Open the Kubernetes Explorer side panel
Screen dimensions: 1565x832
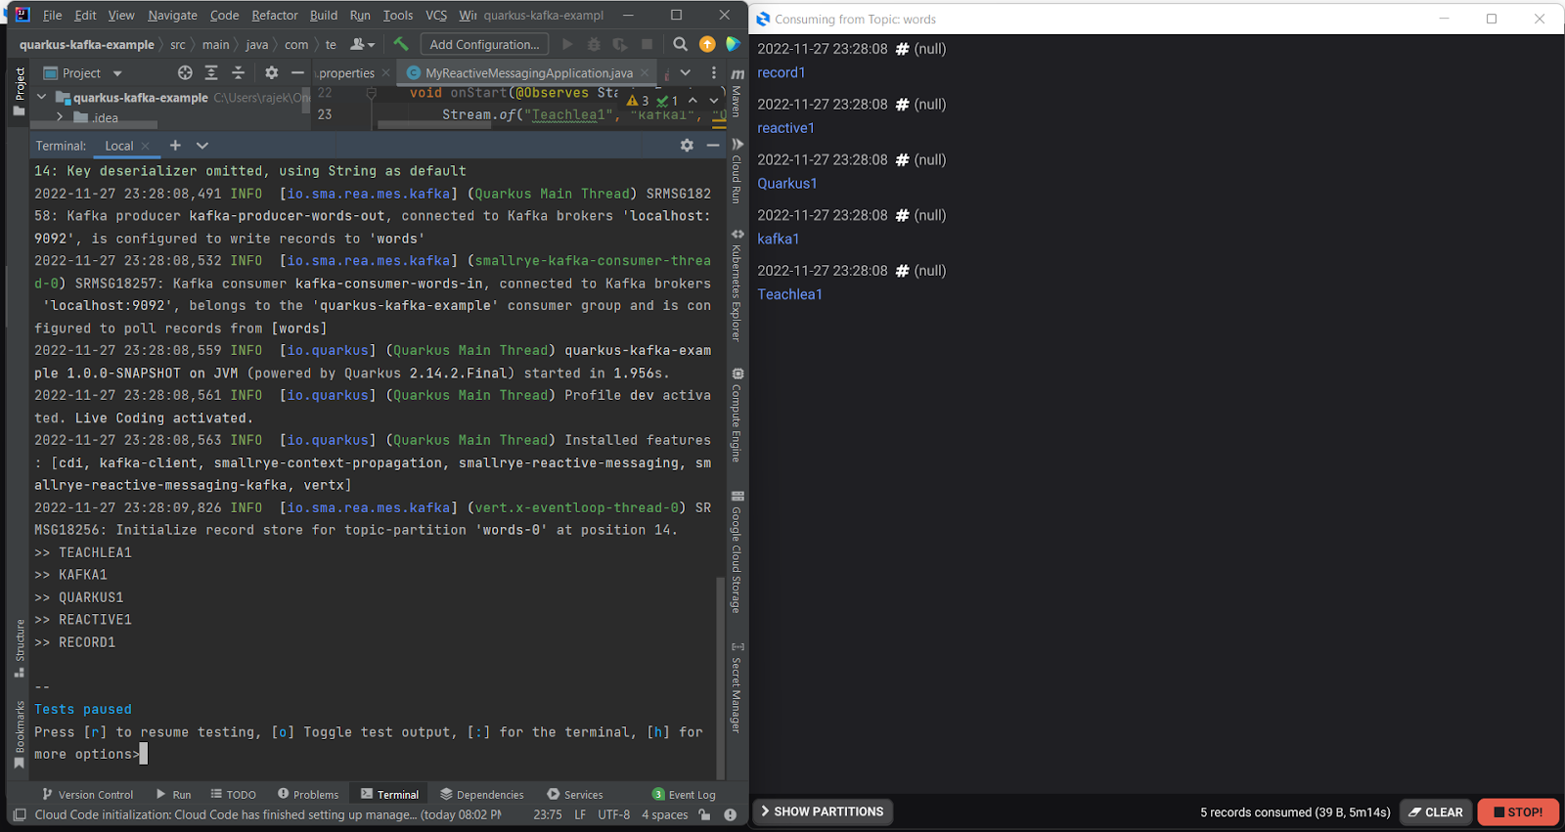click(x=737, y=285)
